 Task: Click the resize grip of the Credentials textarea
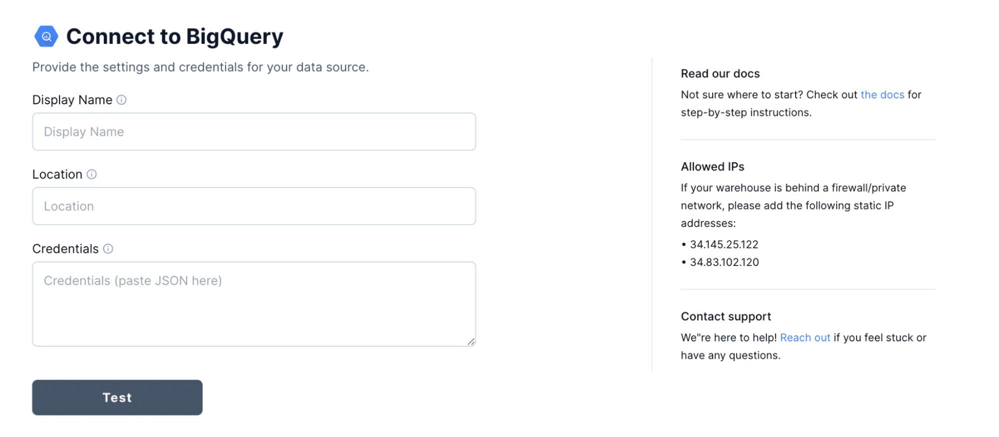[x=472, y=341]
